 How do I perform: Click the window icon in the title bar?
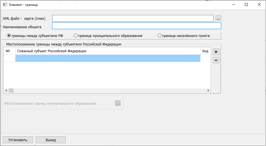pos(5,5)
